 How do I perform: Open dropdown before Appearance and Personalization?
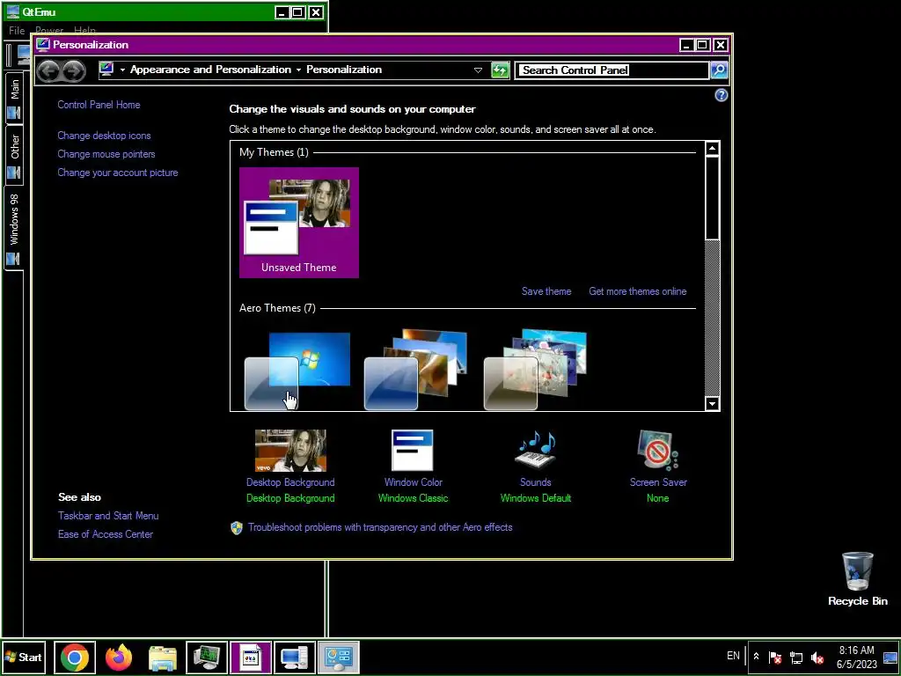point(122,70)
